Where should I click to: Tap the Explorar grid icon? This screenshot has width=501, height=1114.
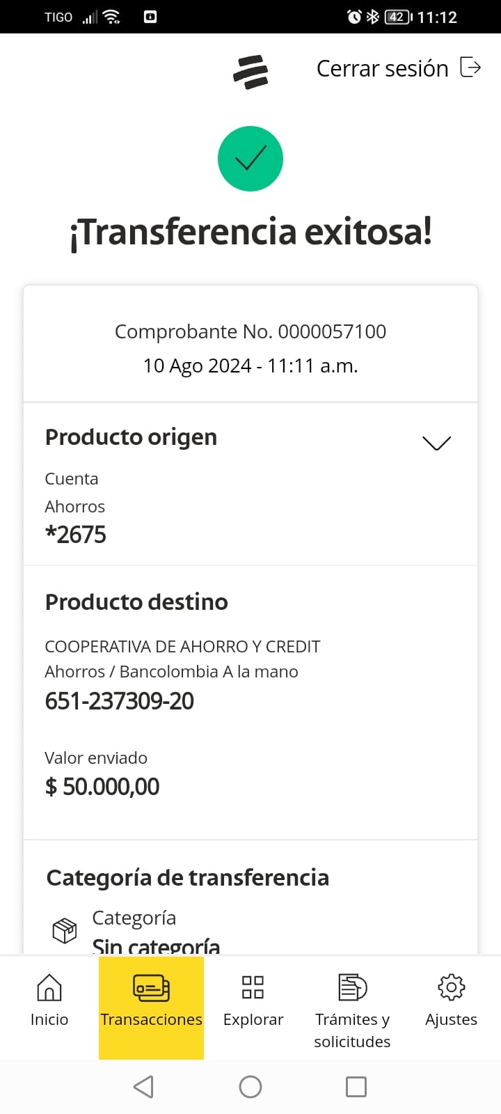tap(253, 987)
